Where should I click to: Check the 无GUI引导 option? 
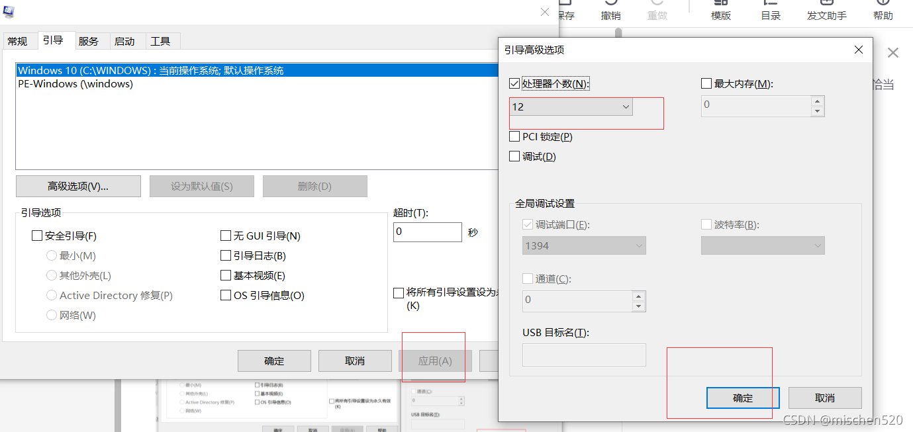[x=226, y=236]
